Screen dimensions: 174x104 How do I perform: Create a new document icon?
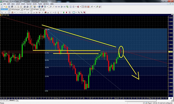tap(2, 7)
